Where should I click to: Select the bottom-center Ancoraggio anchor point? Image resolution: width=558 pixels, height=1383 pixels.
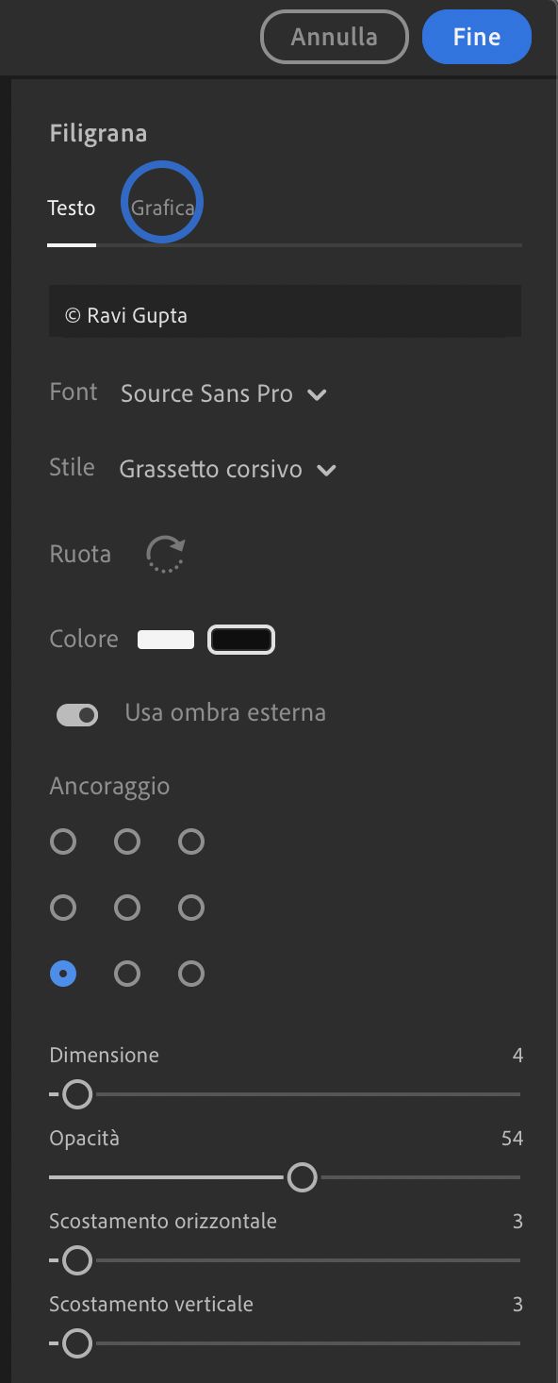(127, 974)
